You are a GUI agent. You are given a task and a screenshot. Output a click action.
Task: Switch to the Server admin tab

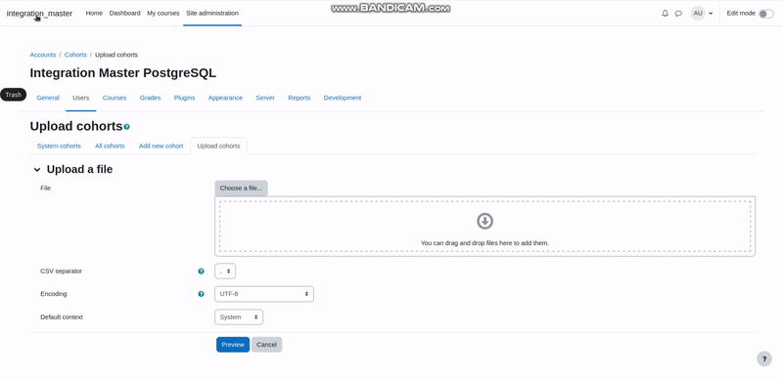point(265,98)
